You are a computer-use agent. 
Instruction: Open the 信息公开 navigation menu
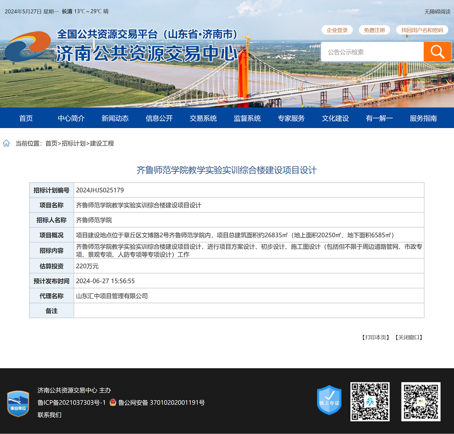[x=159, y=118]
